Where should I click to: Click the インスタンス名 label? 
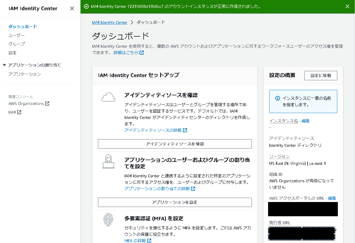point(283,121)
